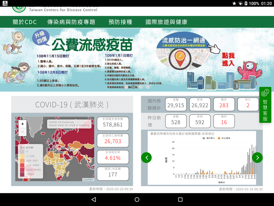Click domestic excluded total 26,922
274x206 pixels.
200,105
